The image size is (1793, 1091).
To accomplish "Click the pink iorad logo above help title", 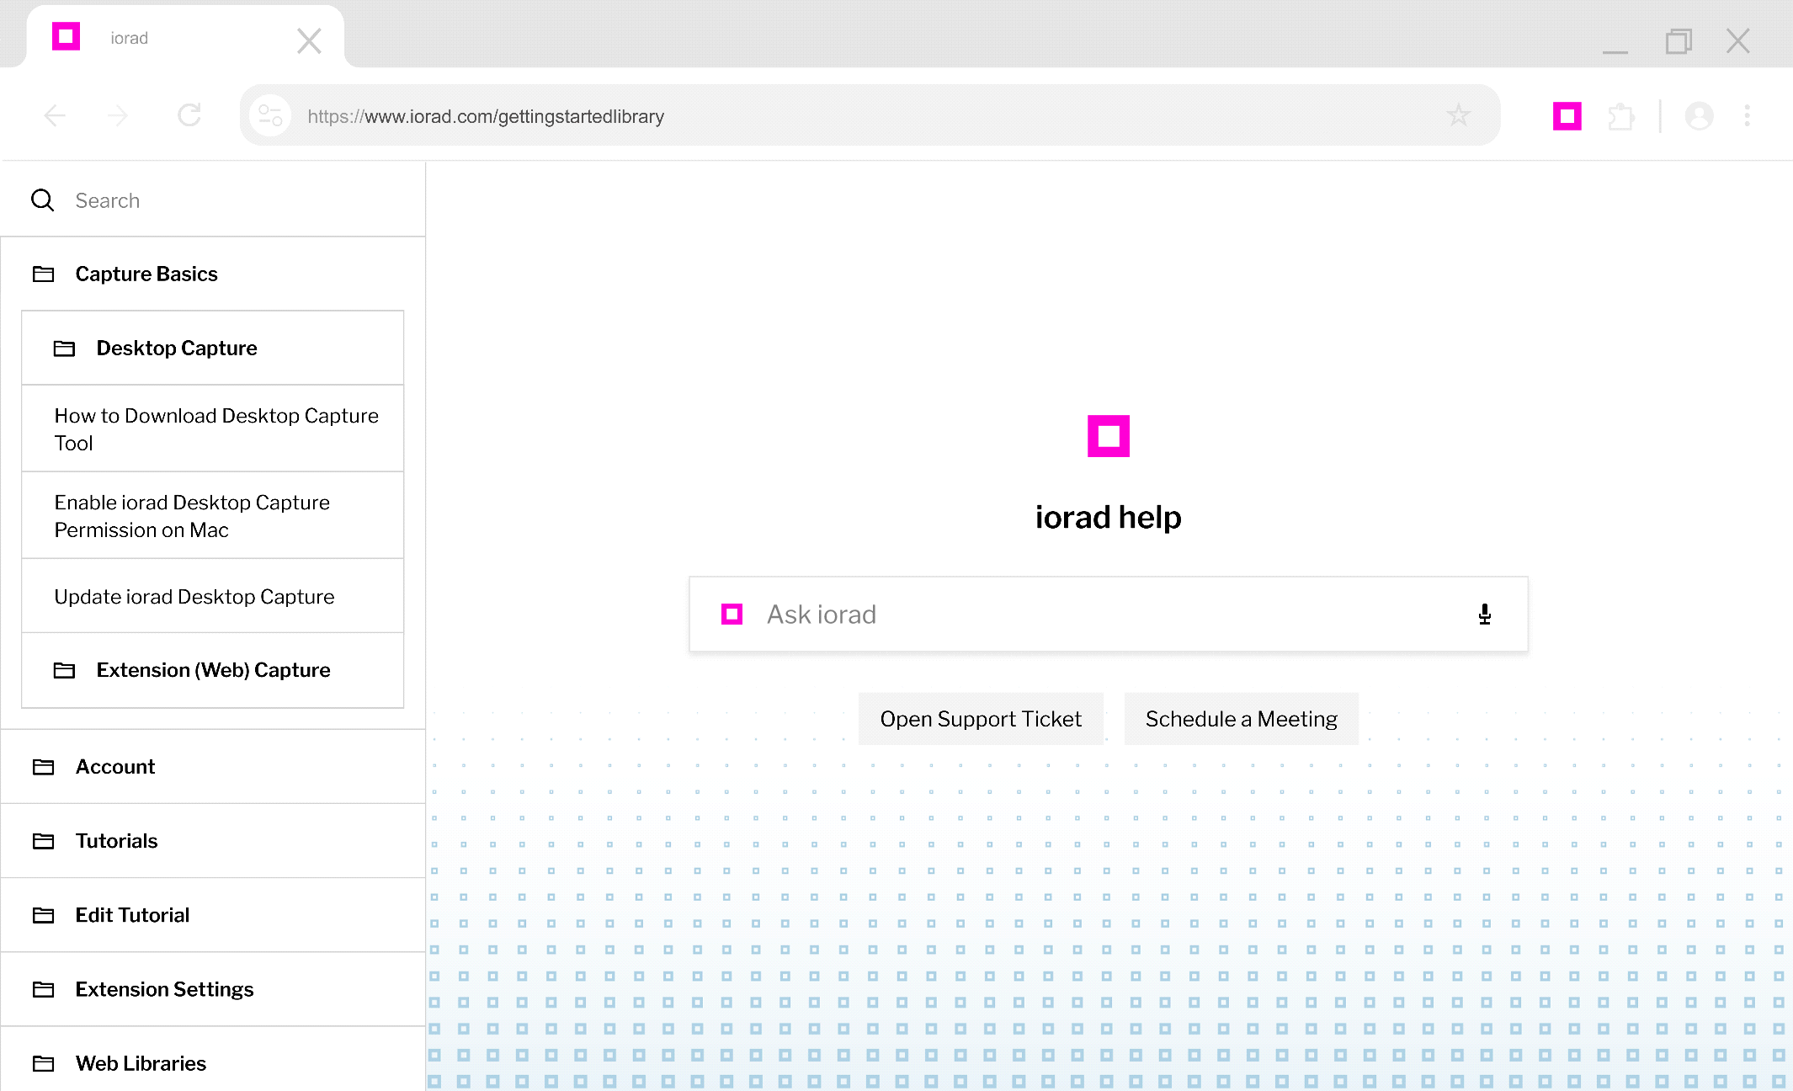I will (1108, 436).
